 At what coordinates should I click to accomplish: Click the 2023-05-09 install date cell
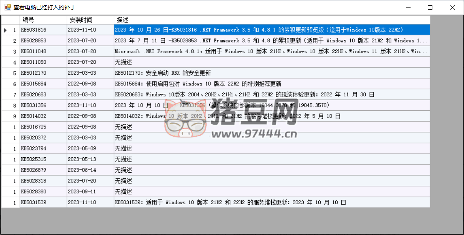90,148
